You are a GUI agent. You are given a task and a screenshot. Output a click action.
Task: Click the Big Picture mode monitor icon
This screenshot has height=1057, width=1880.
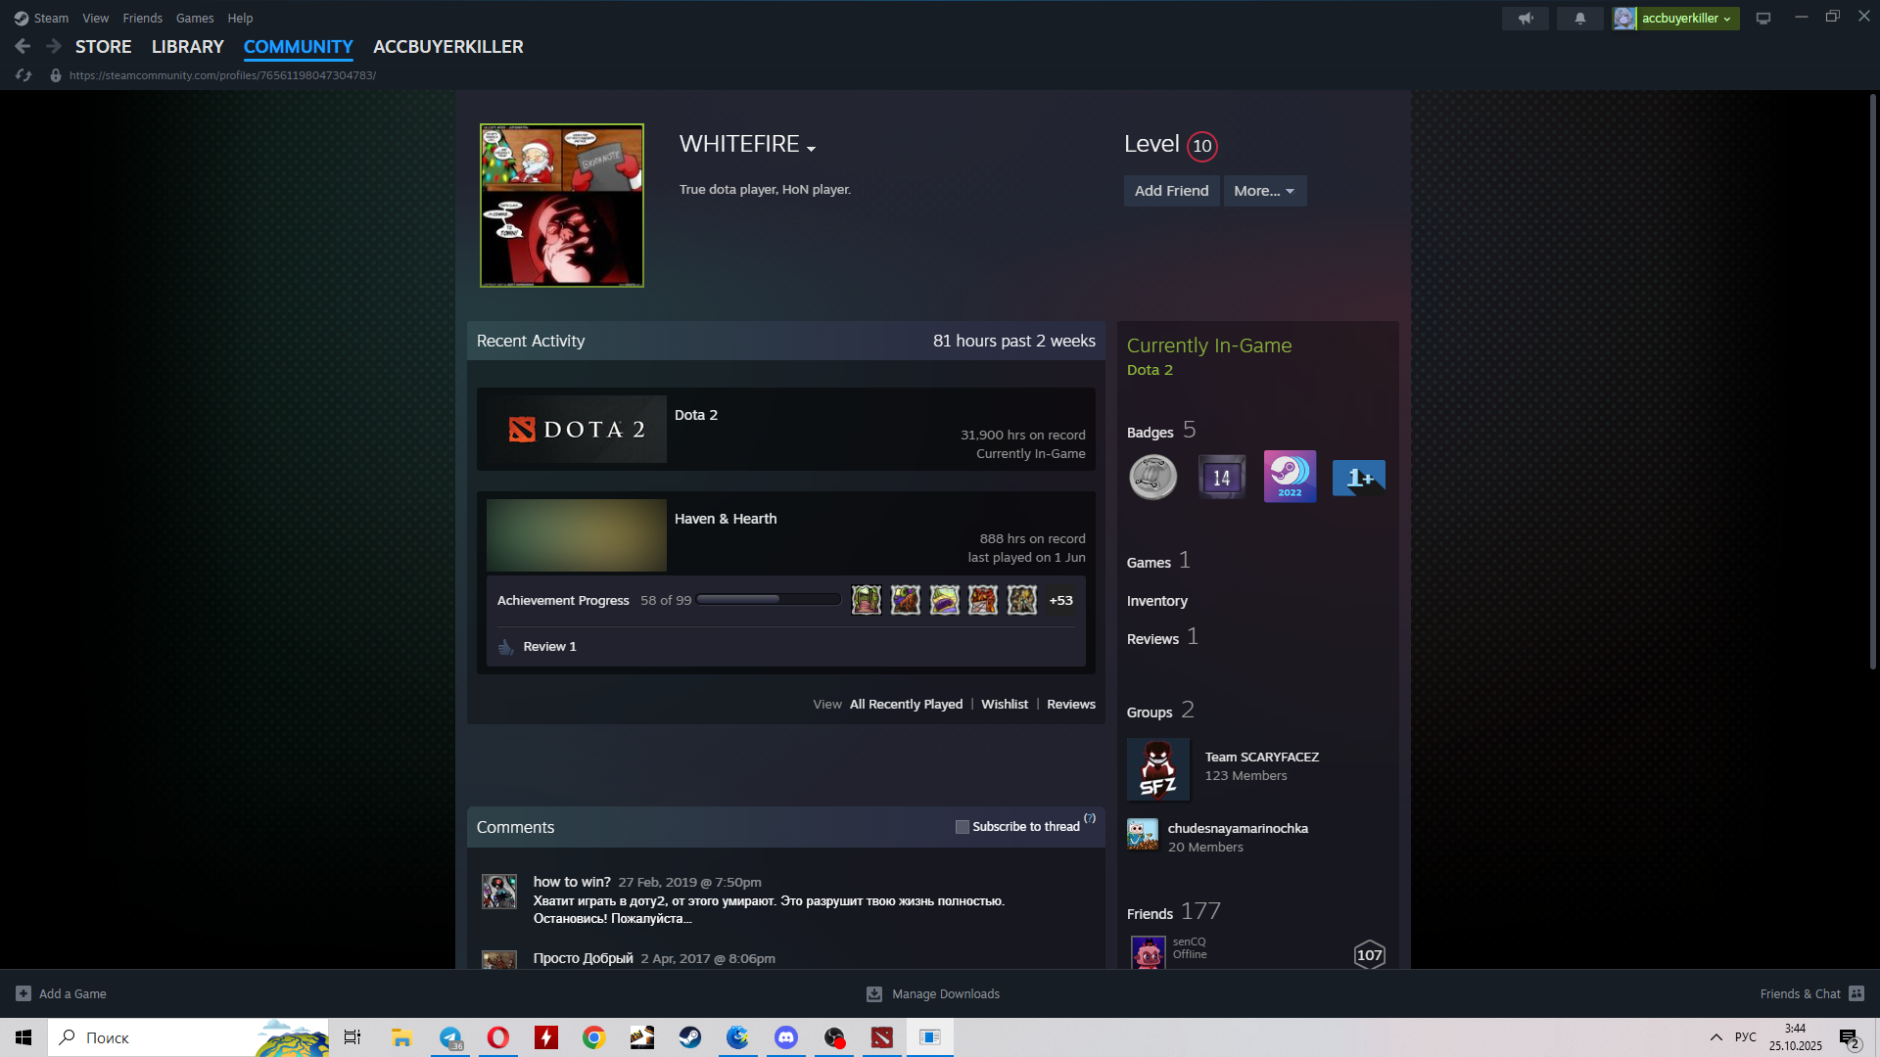click(1762, 19)
